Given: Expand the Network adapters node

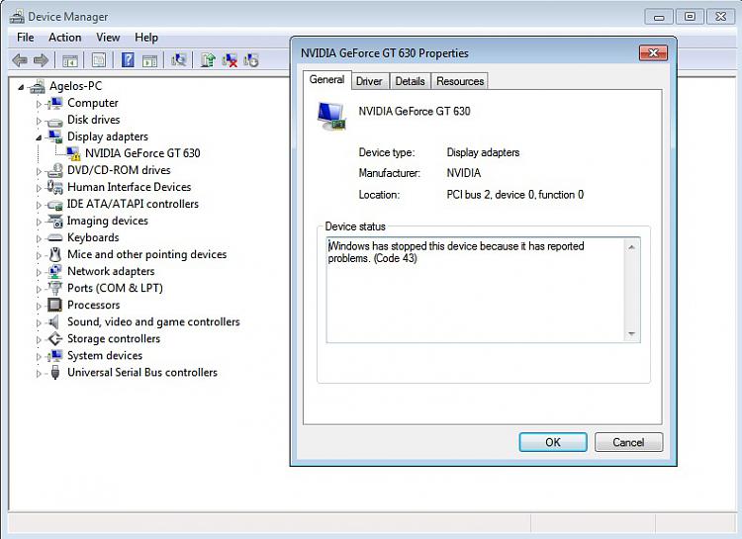Looking at the screenshot, I should click(x=39, y=272).
